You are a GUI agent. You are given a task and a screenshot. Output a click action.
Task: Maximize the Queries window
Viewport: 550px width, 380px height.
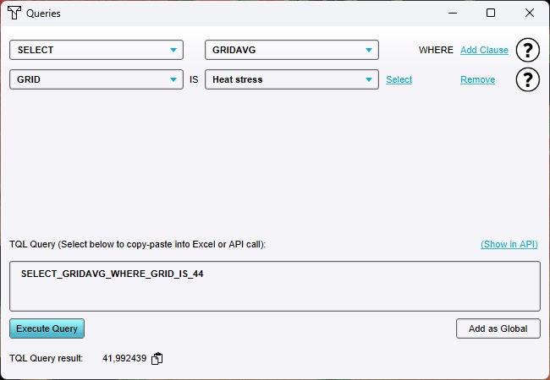point(490,14)
